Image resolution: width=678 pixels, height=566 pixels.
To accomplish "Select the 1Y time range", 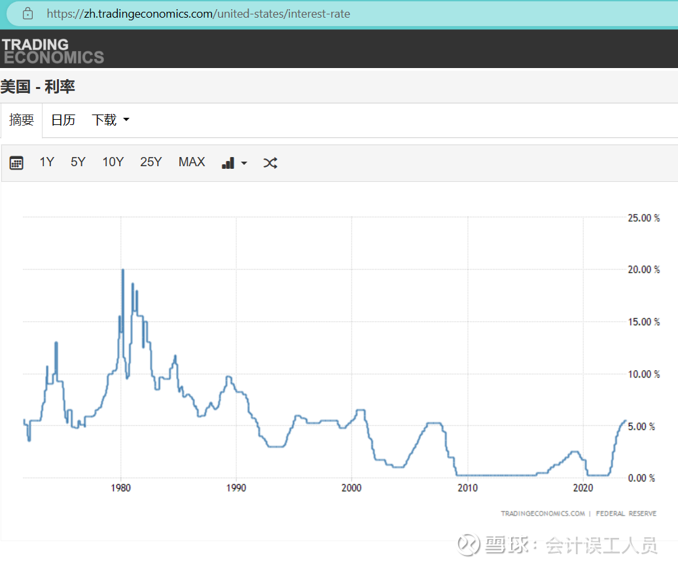I will pos(46,162).
